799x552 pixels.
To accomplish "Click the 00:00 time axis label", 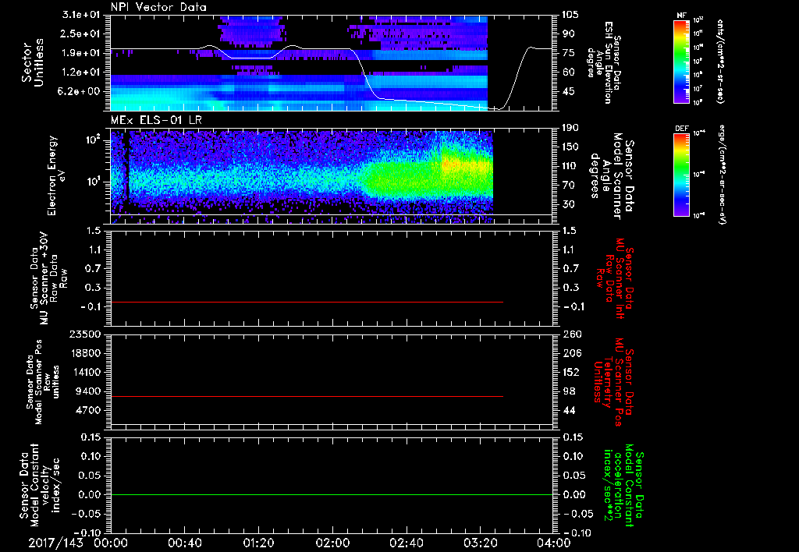I will [111, 543].
